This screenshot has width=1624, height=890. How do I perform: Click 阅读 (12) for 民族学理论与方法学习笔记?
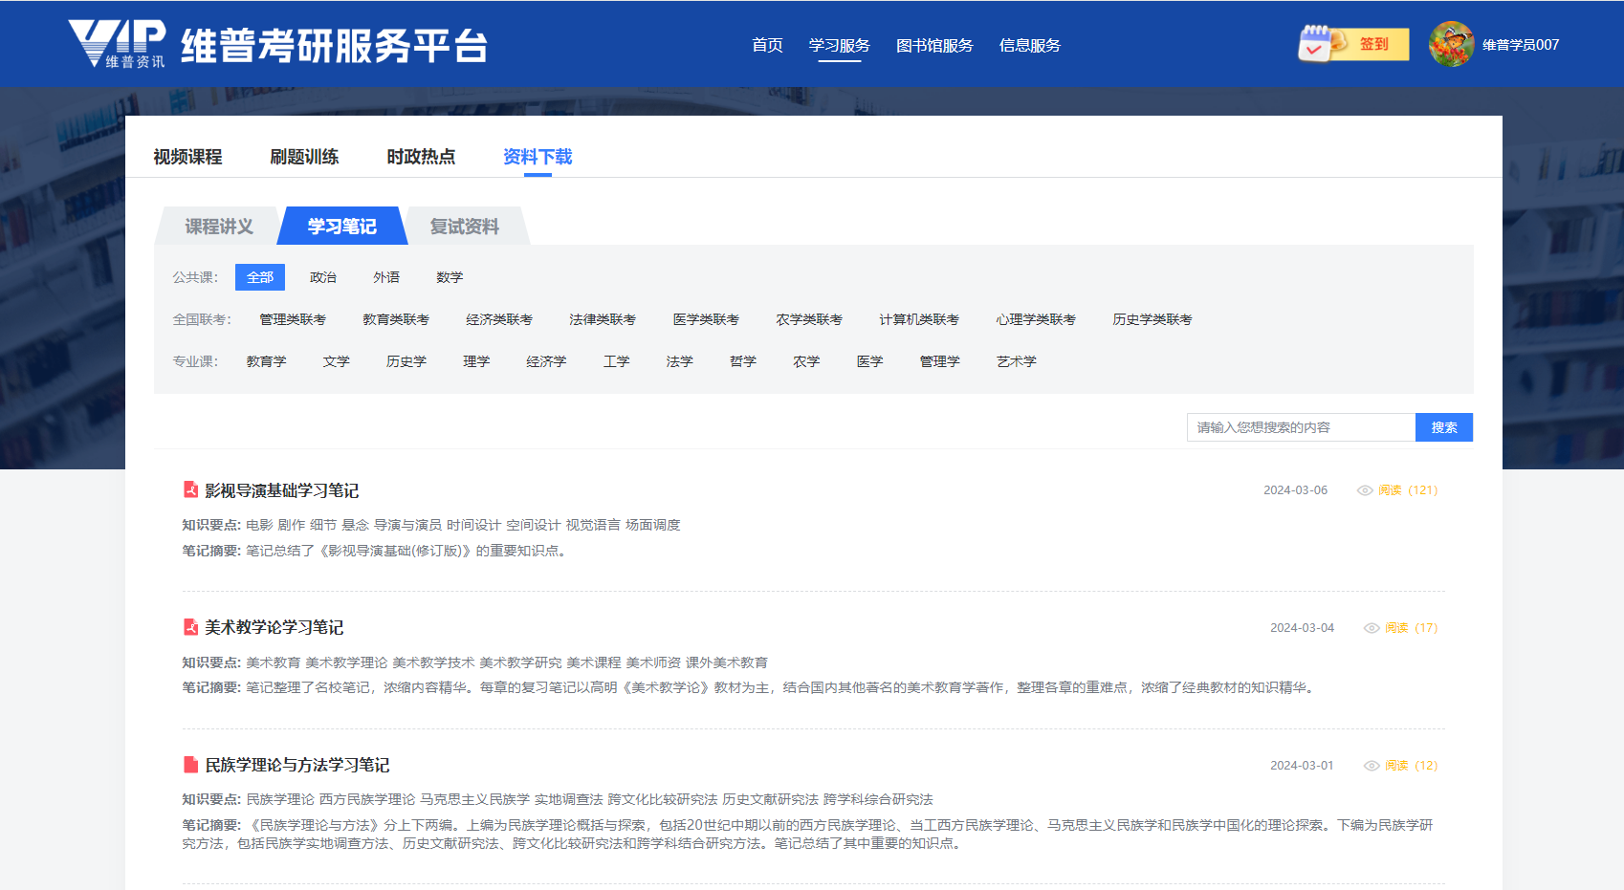(x=1411, y=766)
